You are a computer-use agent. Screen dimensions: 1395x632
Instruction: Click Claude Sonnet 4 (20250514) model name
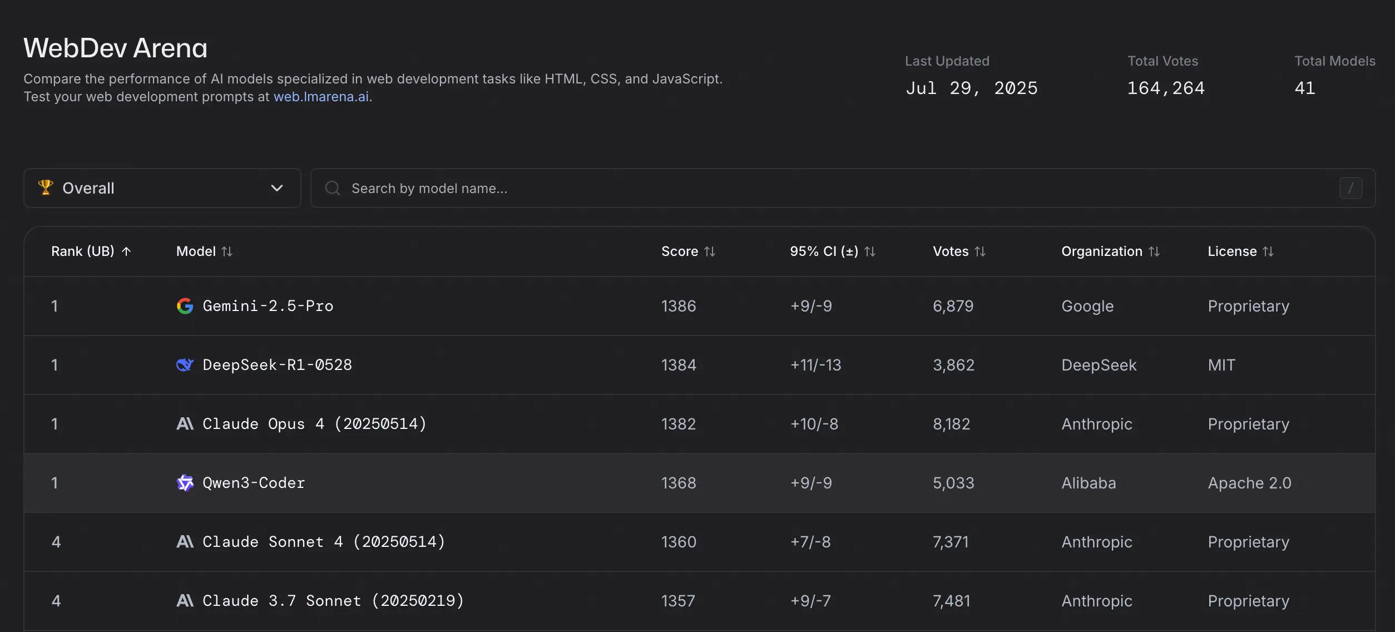[x=324, y=542]
